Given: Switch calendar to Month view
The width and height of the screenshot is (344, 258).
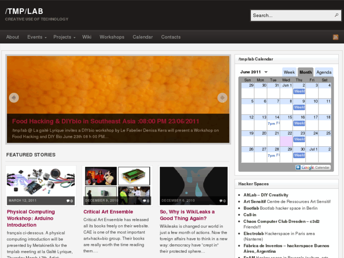Looking at the screenshot, I should tap(306, 72).
